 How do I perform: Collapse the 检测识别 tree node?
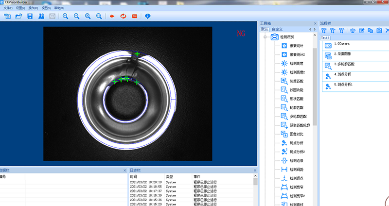[x=266, y=37]
